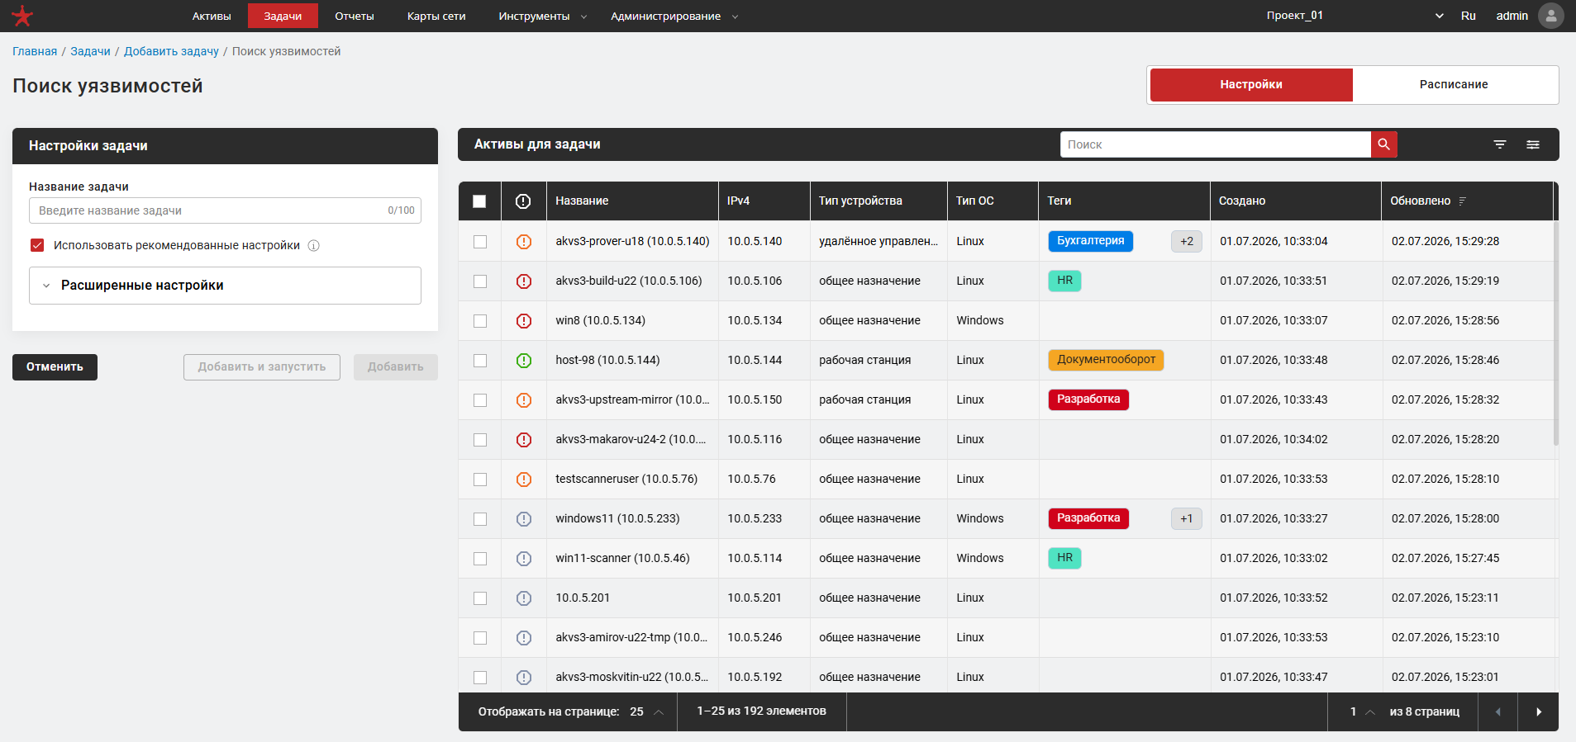Open the Проект_01 project selector
This screenshot has width=1576, height=742.
click(x=1355, y=16)
